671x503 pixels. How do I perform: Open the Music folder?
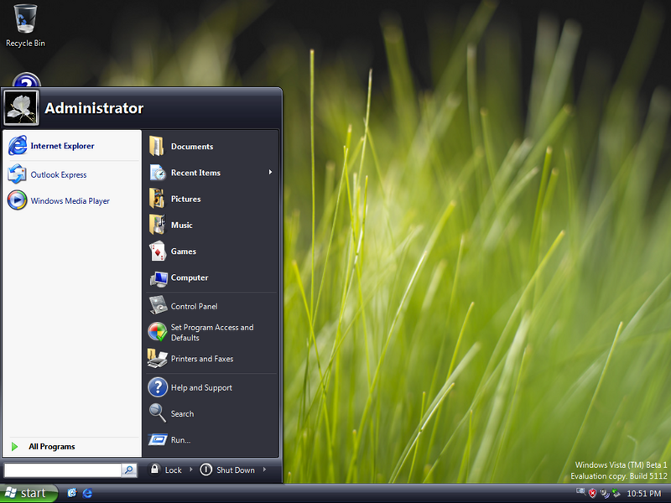tap(181, 226)
